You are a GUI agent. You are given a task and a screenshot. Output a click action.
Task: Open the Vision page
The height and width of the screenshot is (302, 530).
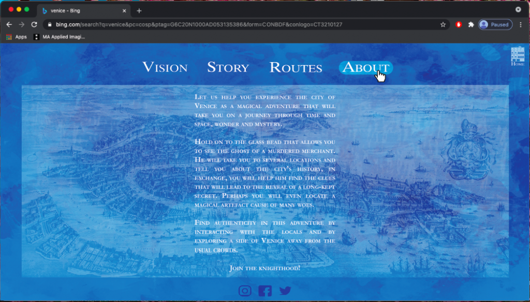click(x=165, y=67)
